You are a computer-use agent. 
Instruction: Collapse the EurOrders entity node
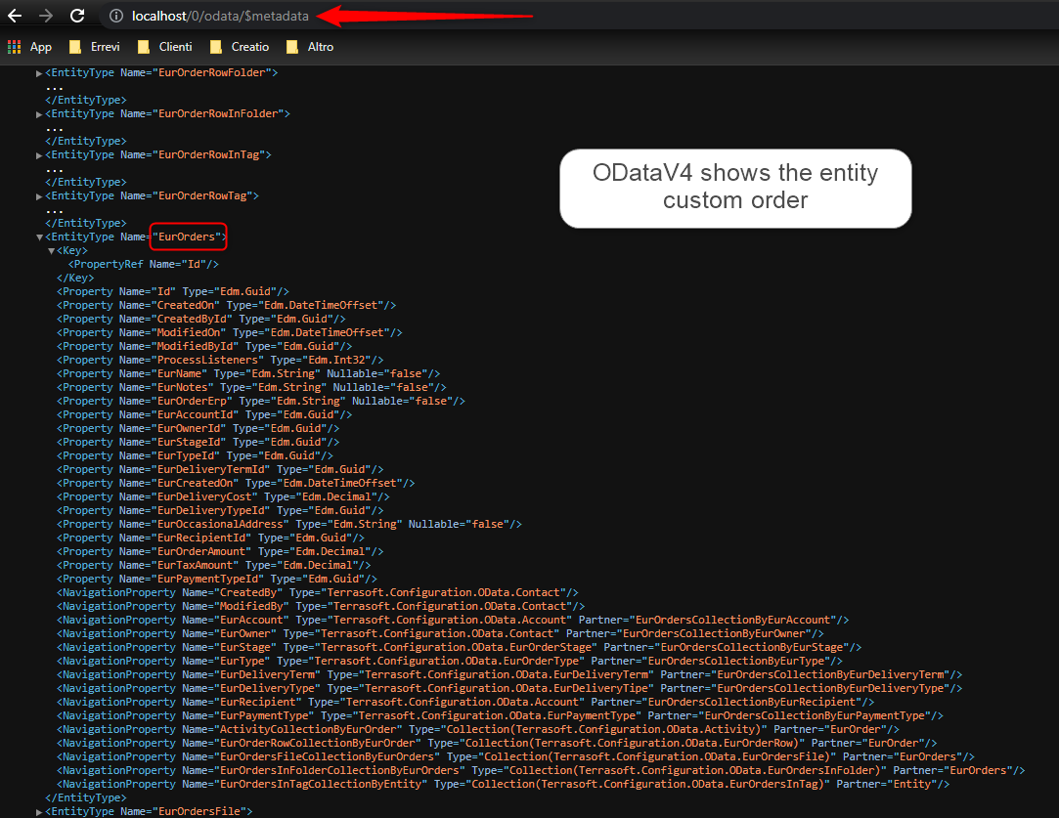[x=39, y=237]
